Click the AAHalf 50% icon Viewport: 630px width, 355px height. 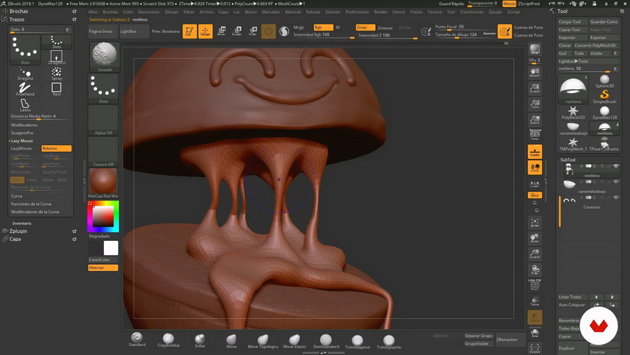point(535,119)
